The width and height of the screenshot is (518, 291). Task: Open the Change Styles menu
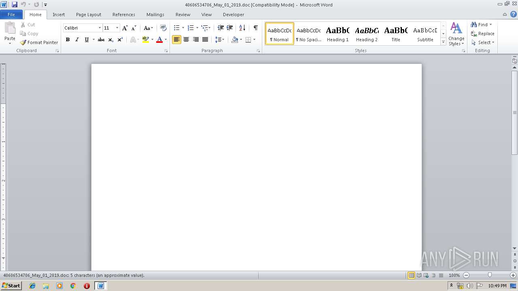pyautogui.click(x=456, y=34)
